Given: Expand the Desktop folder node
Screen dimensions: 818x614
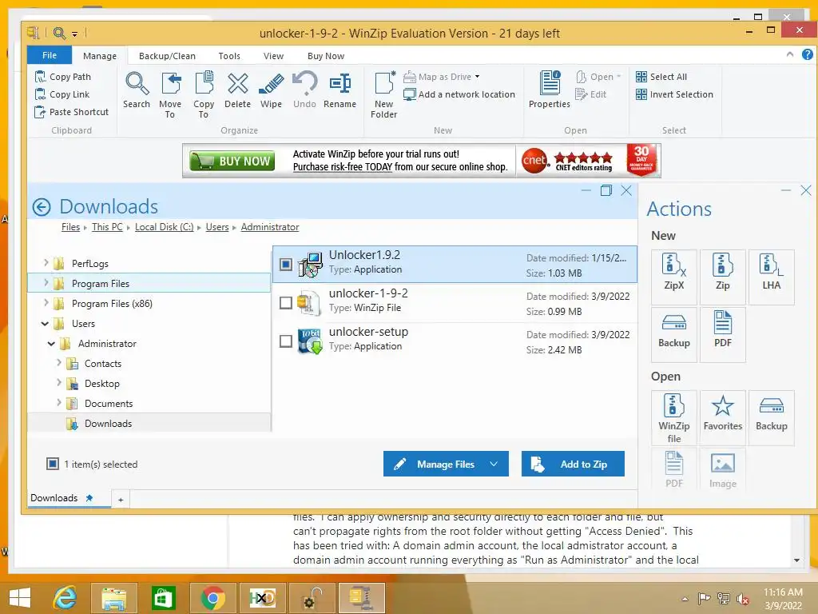Looking at the screenshot, I should click(59, 383).
